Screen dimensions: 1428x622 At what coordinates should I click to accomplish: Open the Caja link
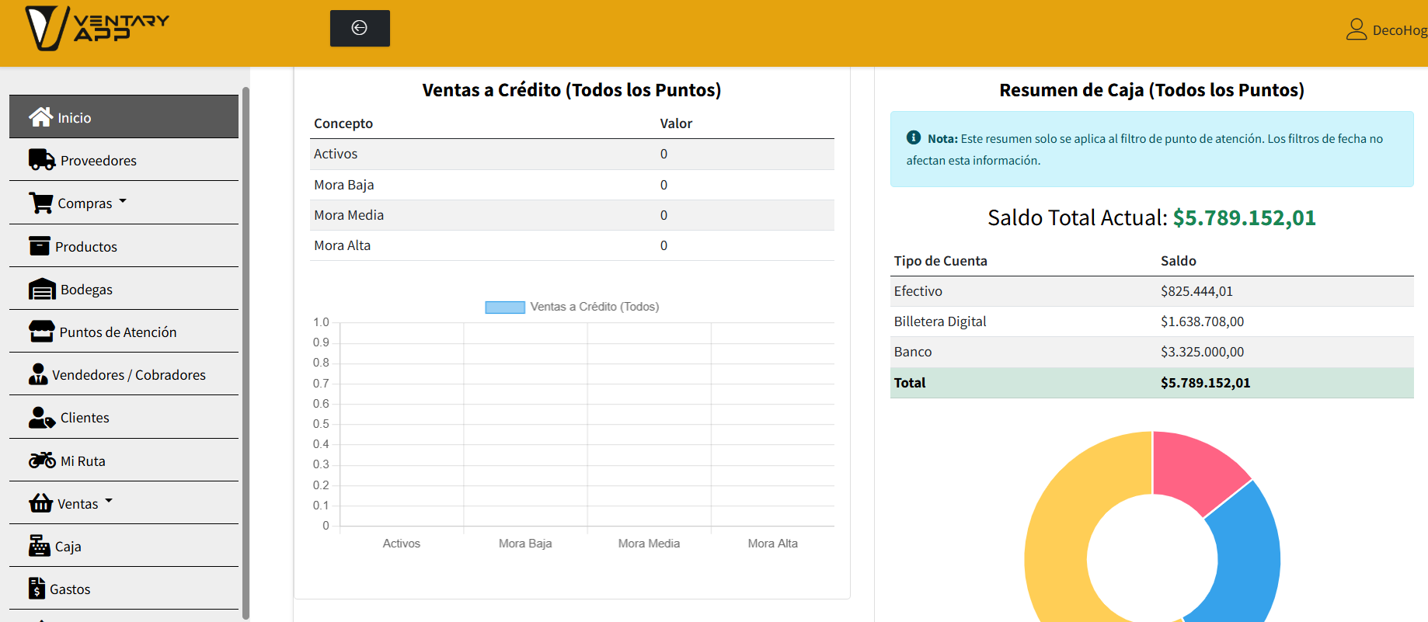coord(124,546)
